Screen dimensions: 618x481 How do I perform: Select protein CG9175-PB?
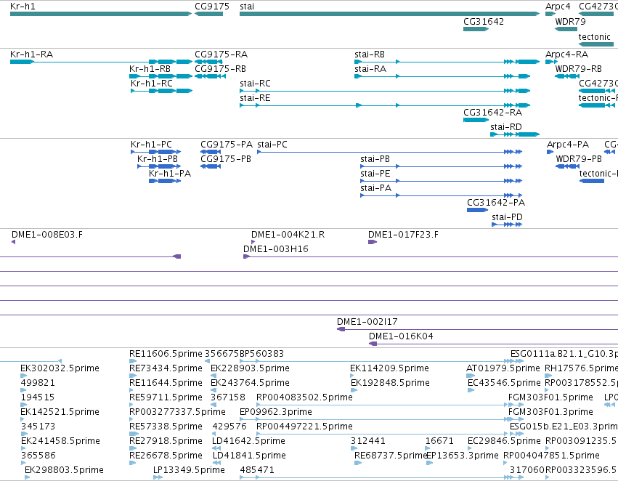211,166
